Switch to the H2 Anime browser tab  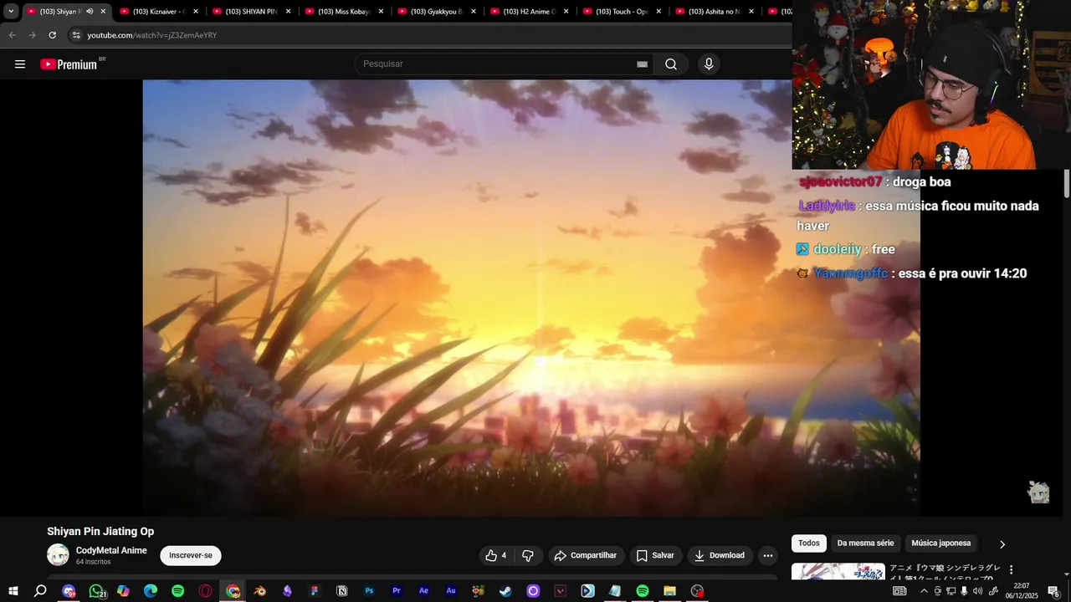(x=529, y=12)
